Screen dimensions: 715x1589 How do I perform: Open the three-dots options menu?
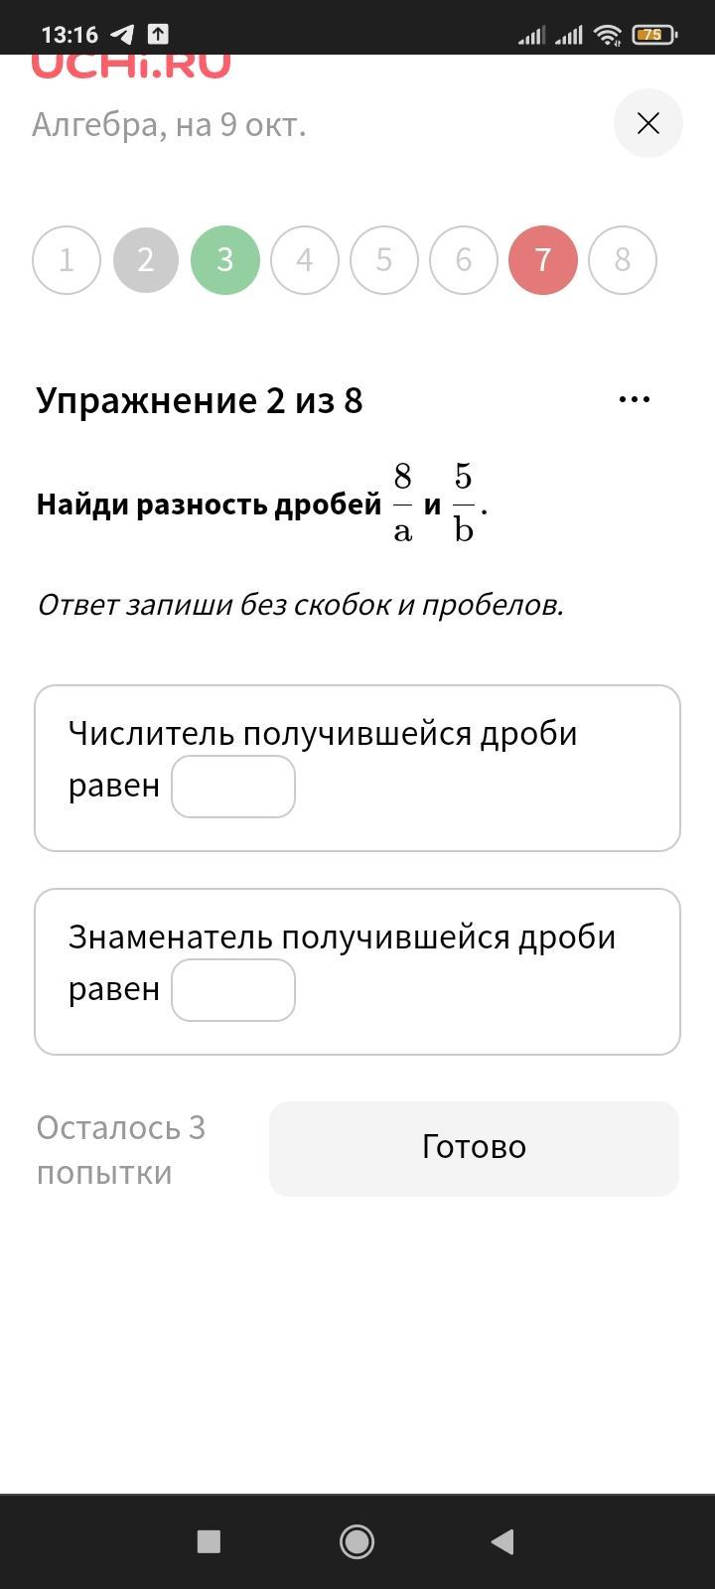tap(634, 399)
